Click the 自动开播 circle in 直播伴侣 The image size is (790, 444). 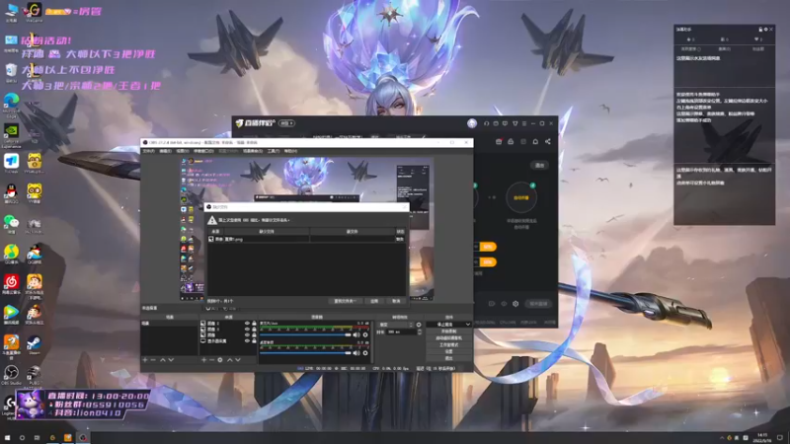(521, 197)
